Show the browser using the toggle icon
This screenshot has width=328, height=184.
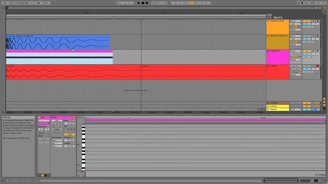pos(3,8)
